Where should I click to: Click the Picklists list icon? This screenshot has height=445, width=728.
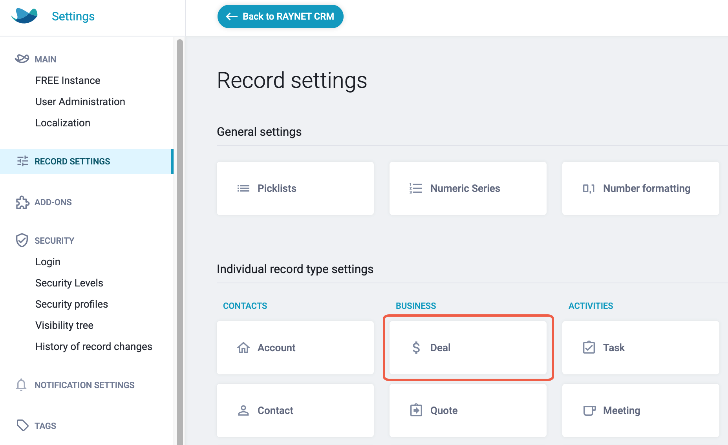point(243,188)
